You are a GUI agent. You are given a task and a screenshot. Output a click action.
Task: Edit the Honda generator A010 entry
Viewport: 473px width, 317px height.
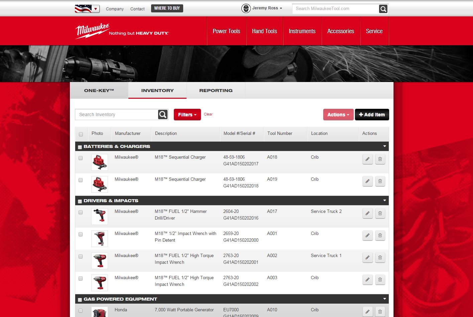[x=367, y=312]
